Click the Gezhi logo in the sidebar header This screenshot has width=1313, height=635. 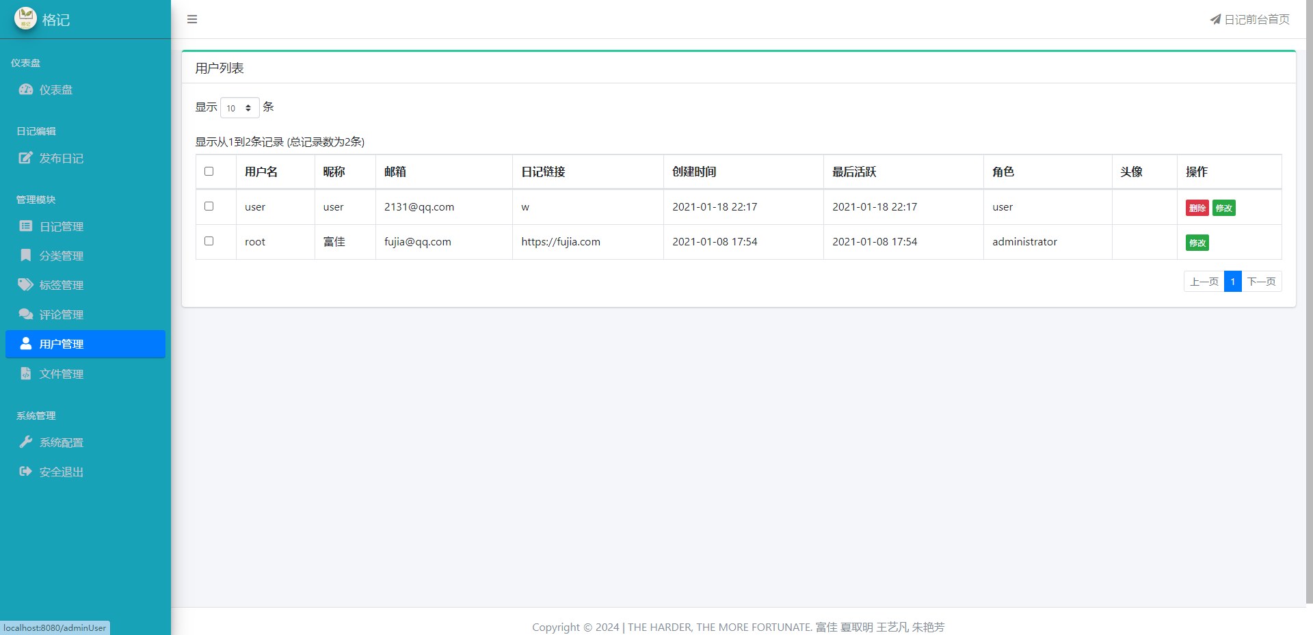pos(25,18)
